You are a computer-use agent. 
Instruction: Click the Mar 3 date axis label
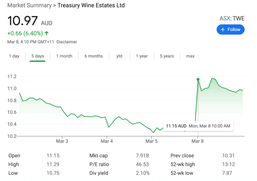pyautogui.click(x=62, y=141)
